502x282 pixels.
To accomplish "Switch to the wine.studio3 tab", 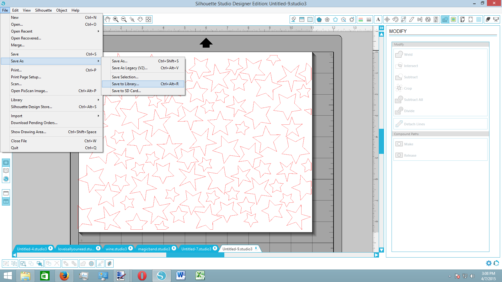I will point(116,249).
